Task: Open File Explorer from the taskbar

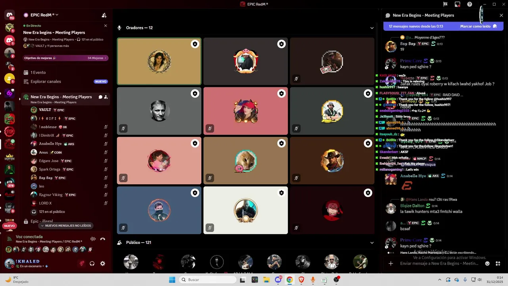Action: tap(266, 280)
